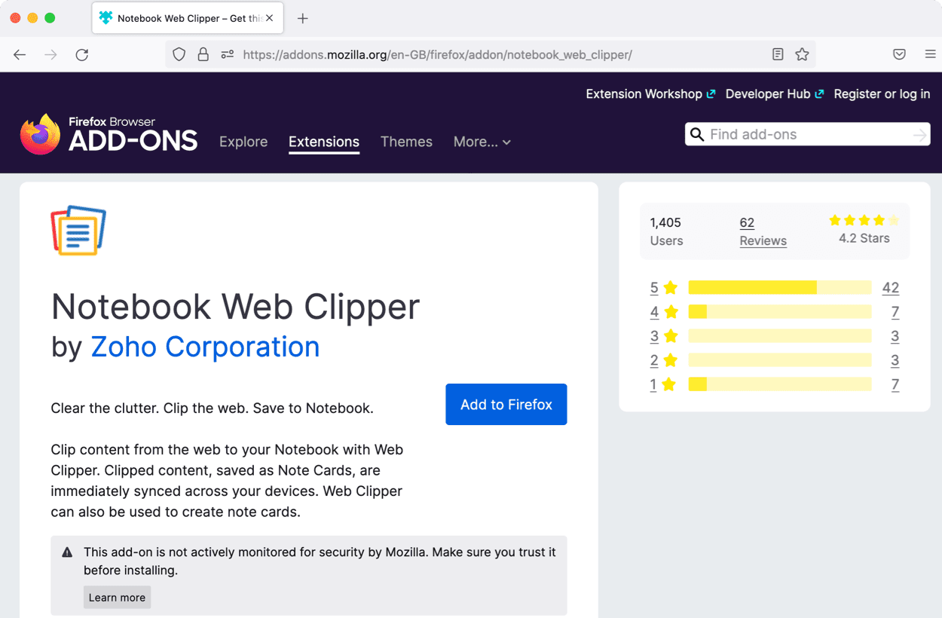Image resolution: width=942 pixels, height=618 pixels.
Task: Click the tracking protection shield icon
Action: tap(179, 54)
